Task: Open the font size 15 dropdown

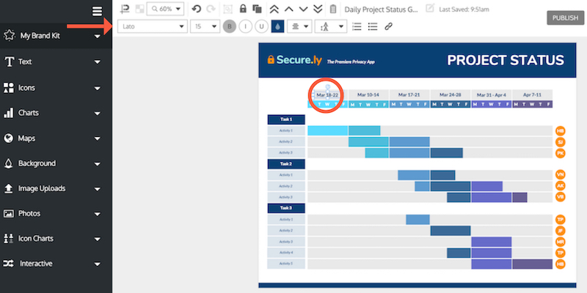Action: point(205,26)
